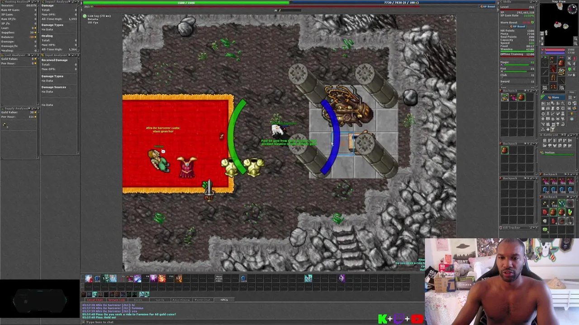Open the Advertising chat tab

[x=181, y=300]
